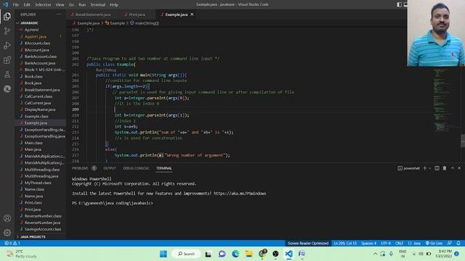This screenshot has height=261, width=465.
Task: Open the Source Control view
Action: click(x=7, y=30)
